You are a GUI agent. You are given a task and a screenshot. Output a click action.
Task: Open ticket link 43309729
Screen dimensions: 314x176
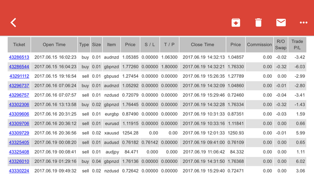tap(19, 133)
